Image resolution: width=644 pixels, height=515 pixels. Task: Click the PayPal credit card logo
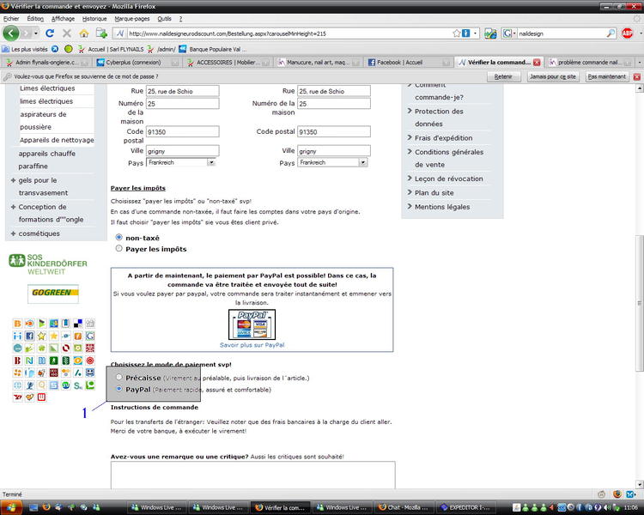tap(252, 324)
